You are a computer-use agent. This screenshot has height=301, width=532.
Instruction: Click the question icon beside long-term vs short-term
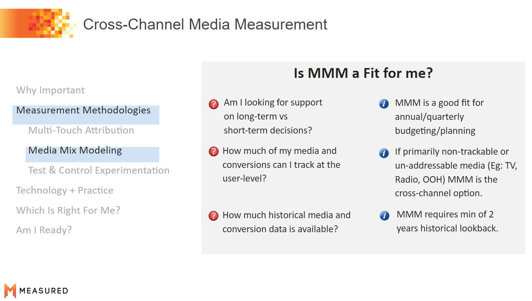click(x=214, y=104)
